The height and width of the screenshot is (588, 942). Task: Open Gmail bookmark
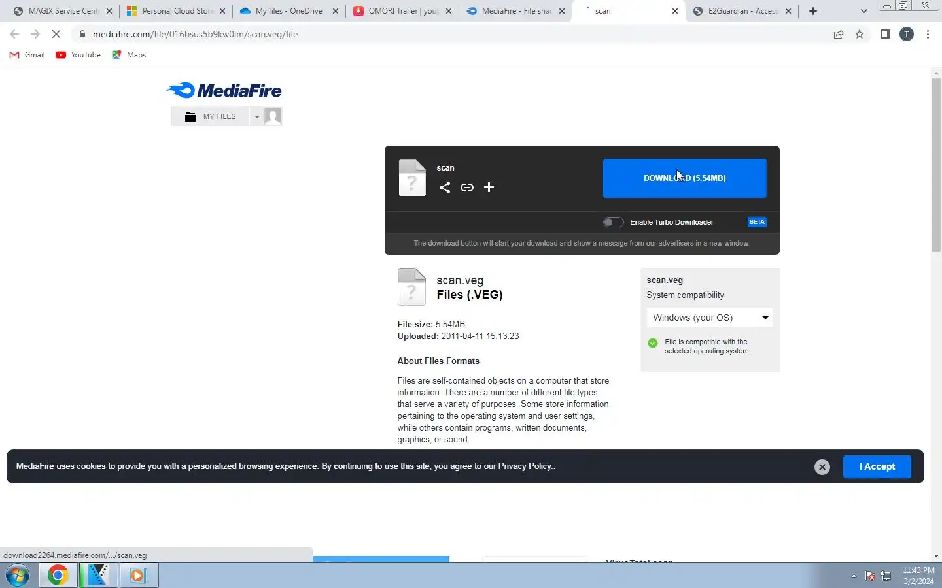pyautogui.click(x=27, y=55)
